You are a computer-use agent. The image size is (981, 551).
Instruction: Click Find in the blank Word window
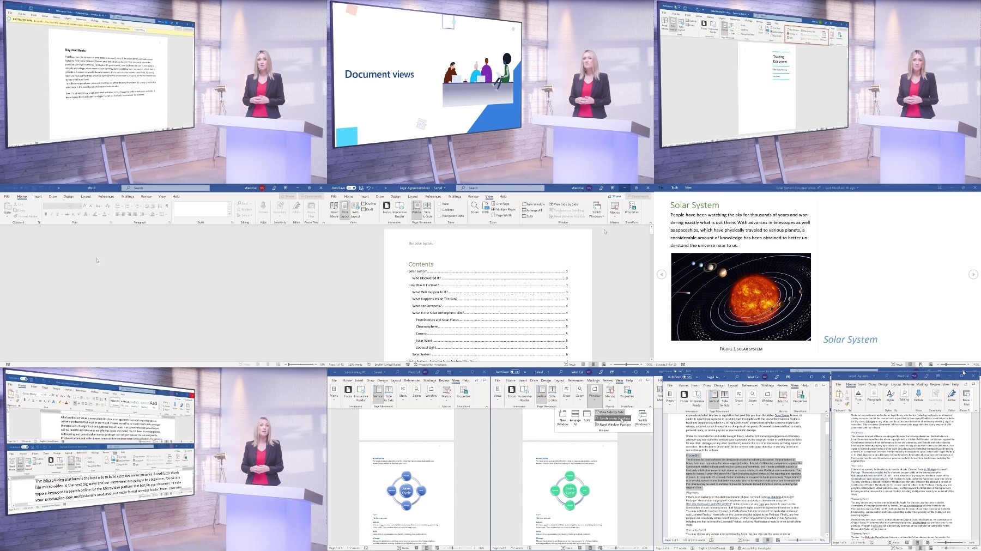pos(243,203)
